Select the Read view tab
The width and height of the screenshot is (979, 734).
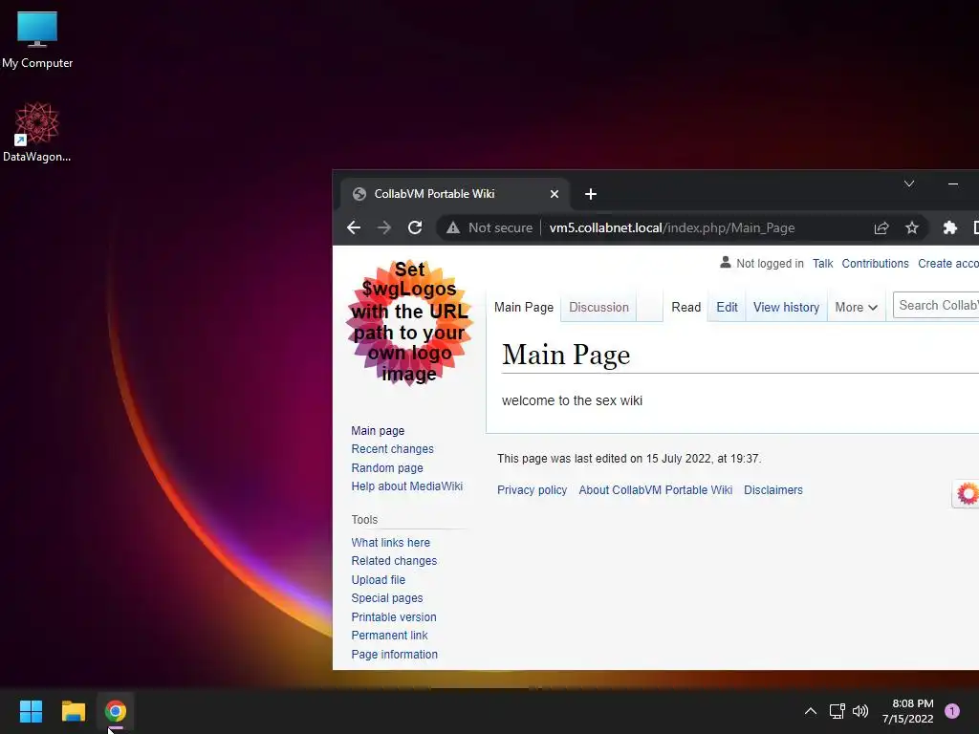(x=686, y=307)
